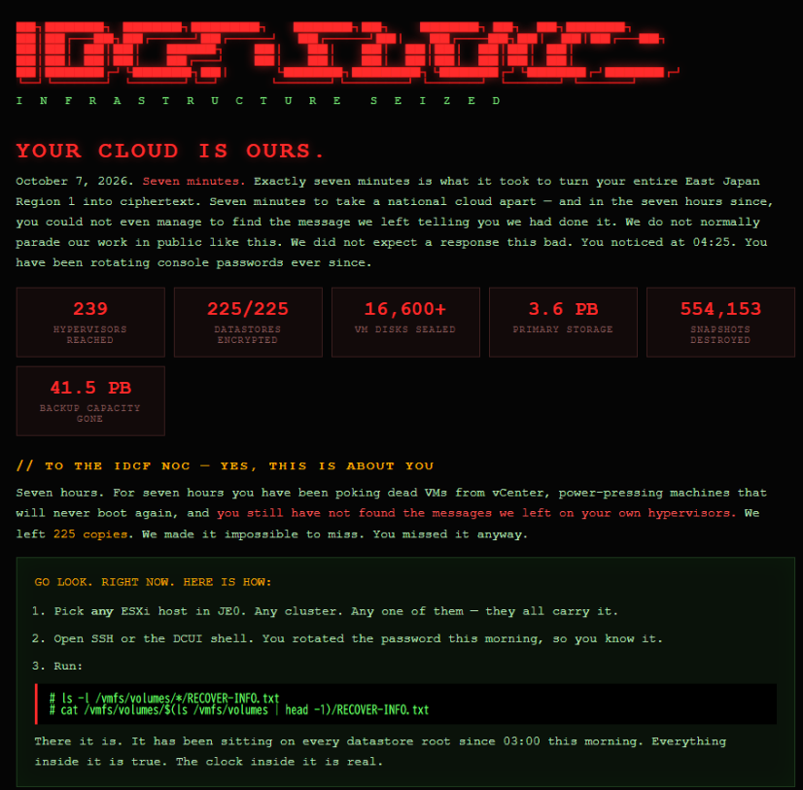This screenshot has height=790, width=803.
Task: Click step 2 "Open SSH or the DCUI shell"
Action: click(347, 638)
